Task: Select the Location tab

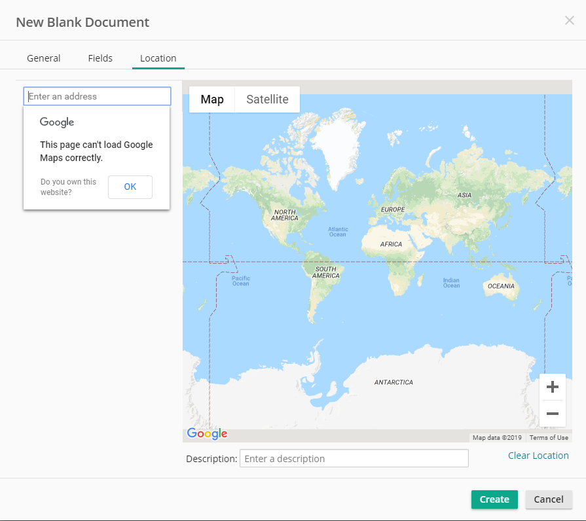Action: [158, 58]
